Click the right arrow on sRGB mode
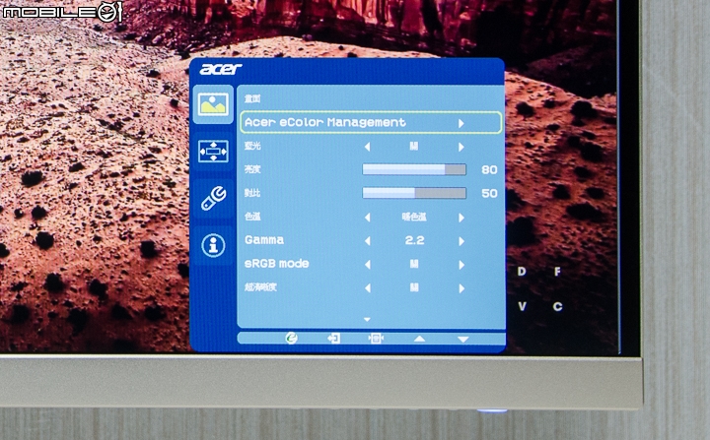This screenshot has height=440, width=710. pos(461,265)
